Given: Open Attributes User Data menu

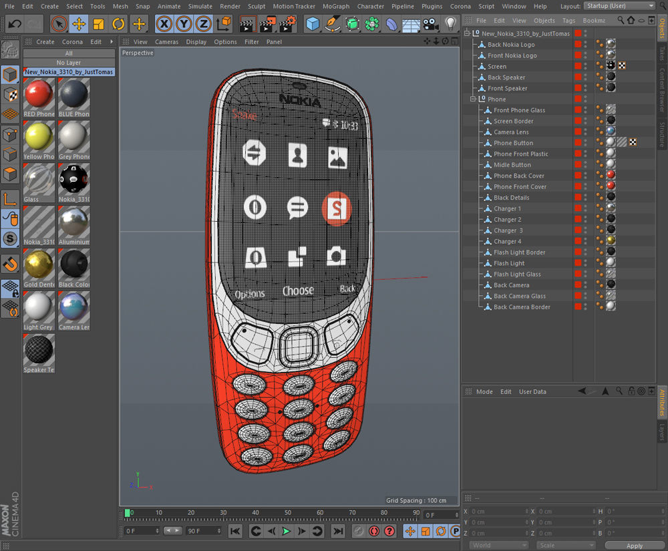Looking at the screenshot, I should click(x=532, y=392).
